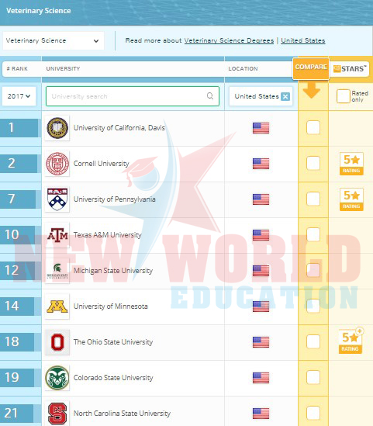Screen dimensions: 373x426
Task: Open the Colorado State University page
Action: point(113,378)
